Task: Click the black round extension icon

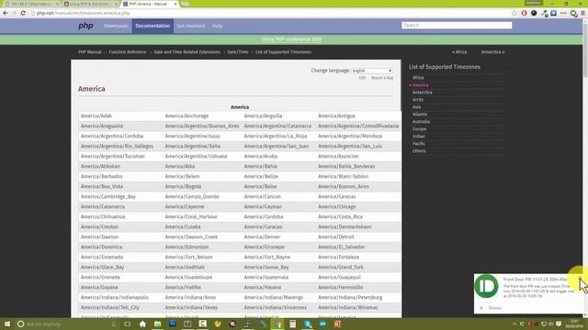Action: click(x=534, y=13)
